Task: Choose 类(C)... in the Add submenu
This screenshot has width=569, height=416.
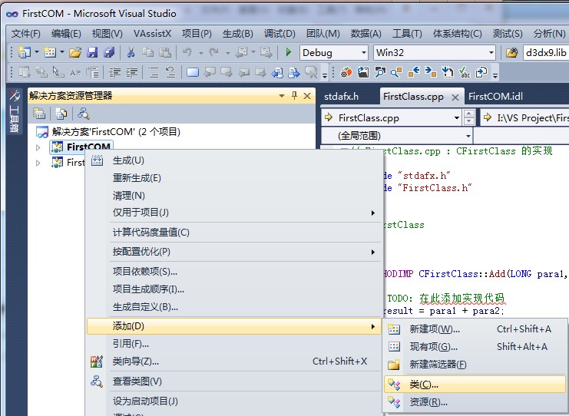Action: (x=475, y=385)
